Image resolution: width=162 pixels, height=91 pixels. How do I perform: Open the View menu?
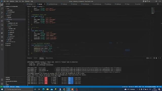point(17,1)
